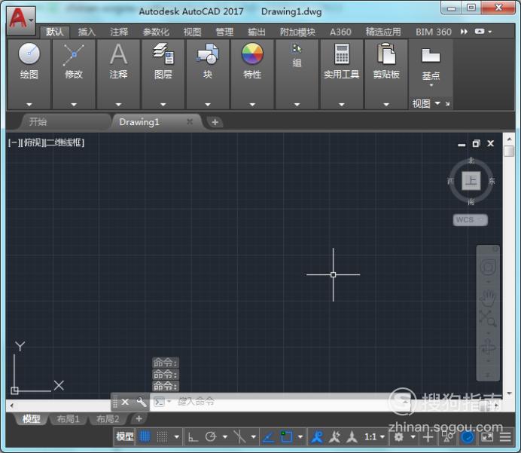The image size is (521, 453).
Task: Switch to the 输出 ribbon tab
Action: click(256, 32)
